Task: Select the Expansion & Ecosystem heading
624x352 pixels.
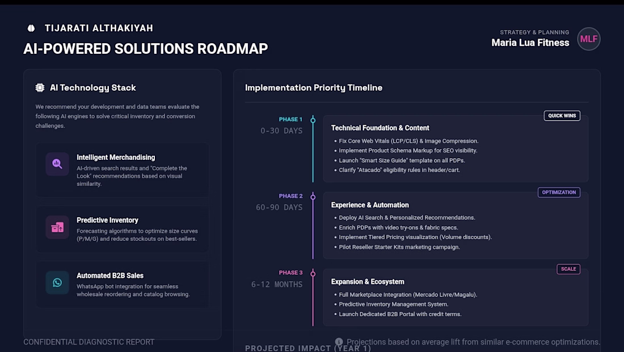Action: 368,282
